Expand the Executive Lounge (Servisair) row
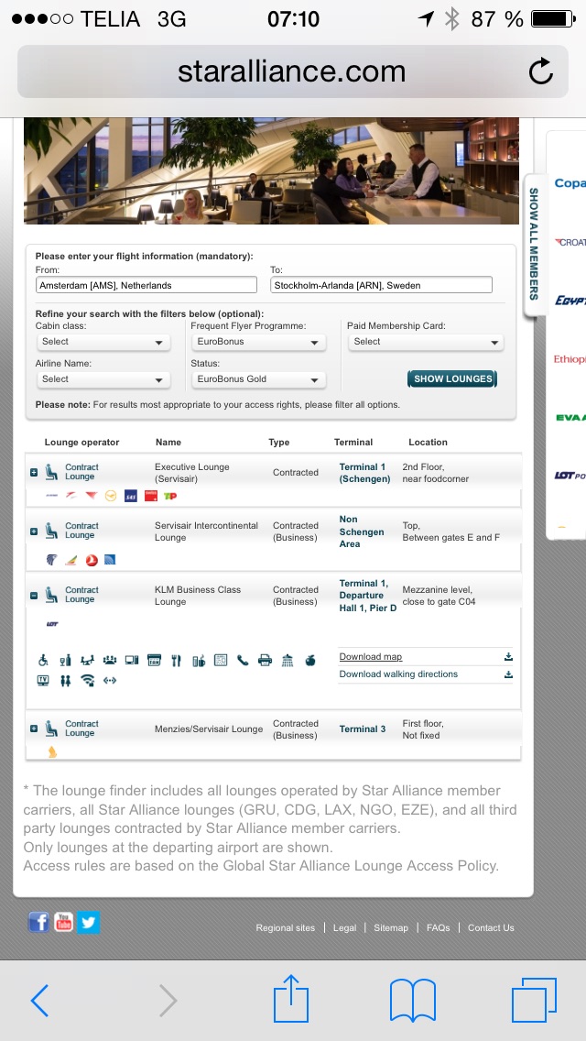The width and height of the screenshot is (586, 1041). [x=34, y=473]
